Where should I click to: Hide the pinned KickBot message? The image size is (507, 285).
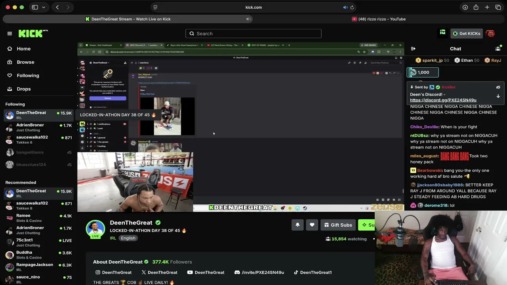[498, 87]
